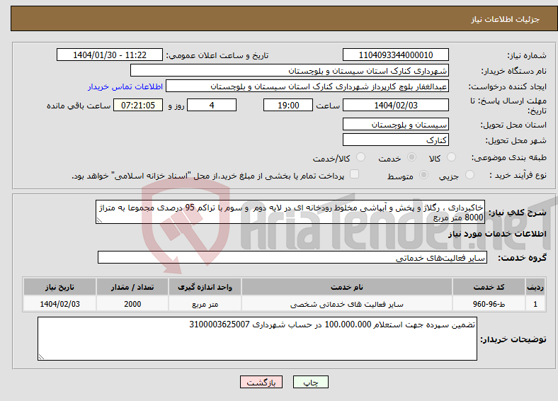Click the announcement date field 1404/01/30 - 11:22
558x401 pixels.
[x=110, y=55]
